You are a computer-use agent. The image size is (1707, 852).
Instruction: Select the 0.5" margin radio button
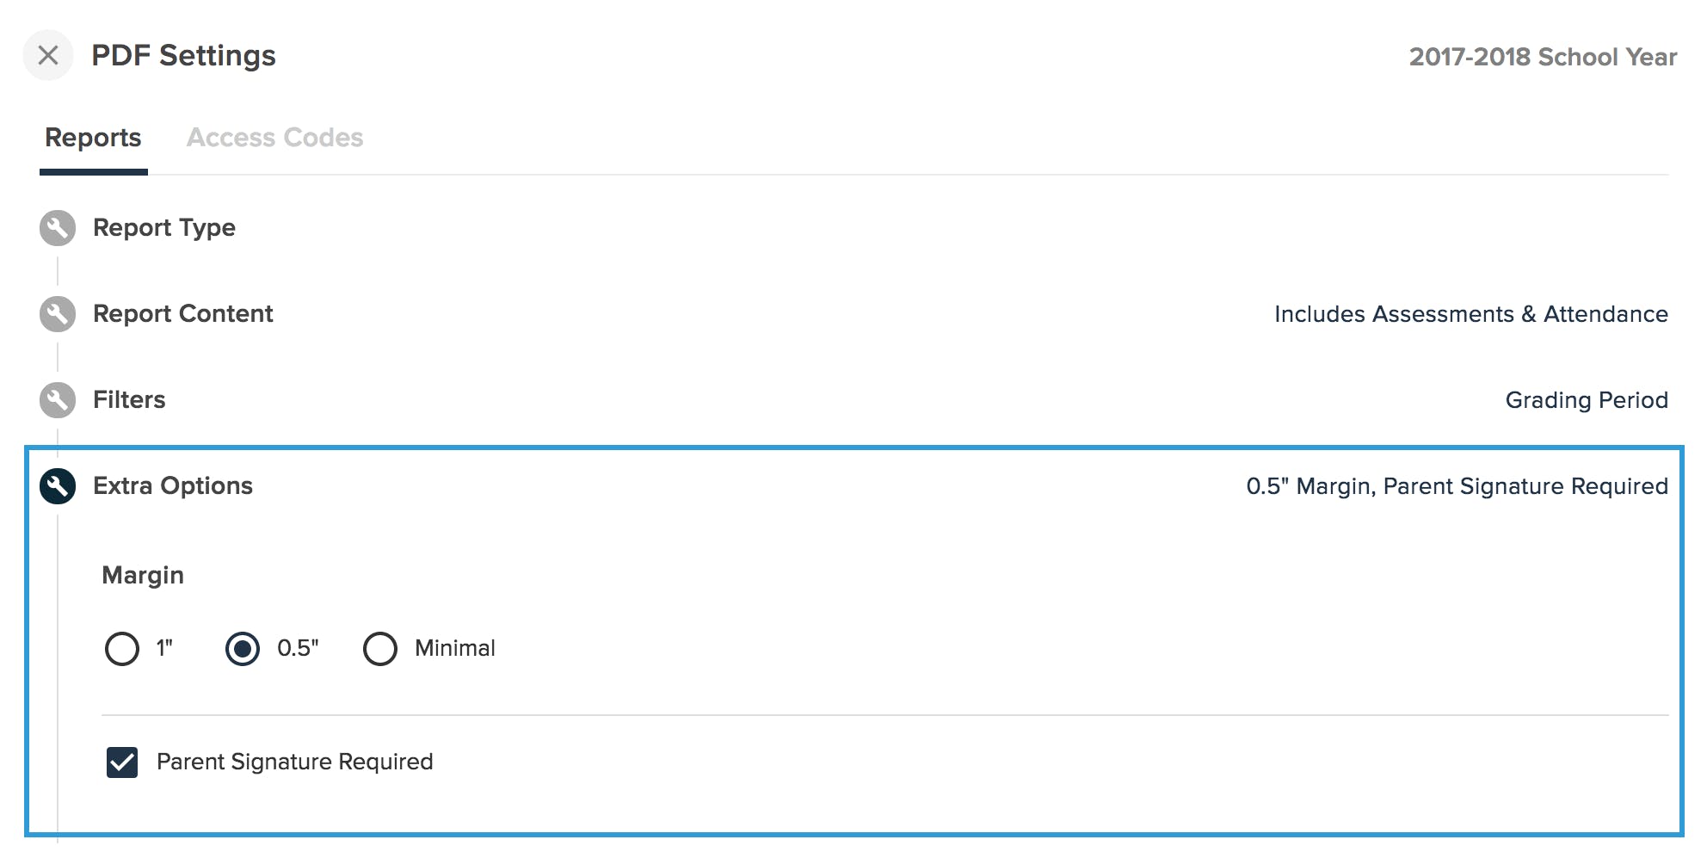243,649
